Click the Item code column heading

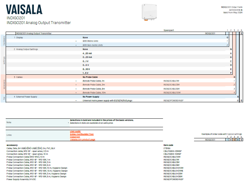[168, 145]
